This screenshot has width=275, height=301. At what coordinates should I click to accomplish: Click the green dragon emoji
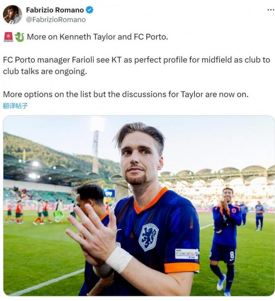pos(19,37)
